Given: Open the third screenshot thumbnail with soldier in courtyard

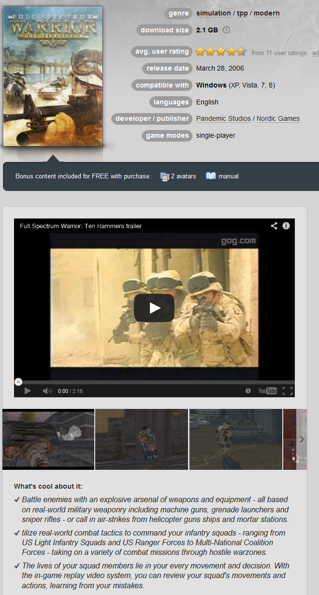Looking at the screenshot, I should click(x=236, y=439).
